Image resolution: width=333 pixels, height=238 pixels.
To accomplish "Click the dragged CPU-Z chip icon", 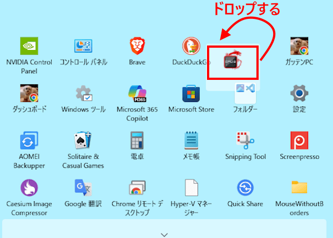I will pos(233,60).
